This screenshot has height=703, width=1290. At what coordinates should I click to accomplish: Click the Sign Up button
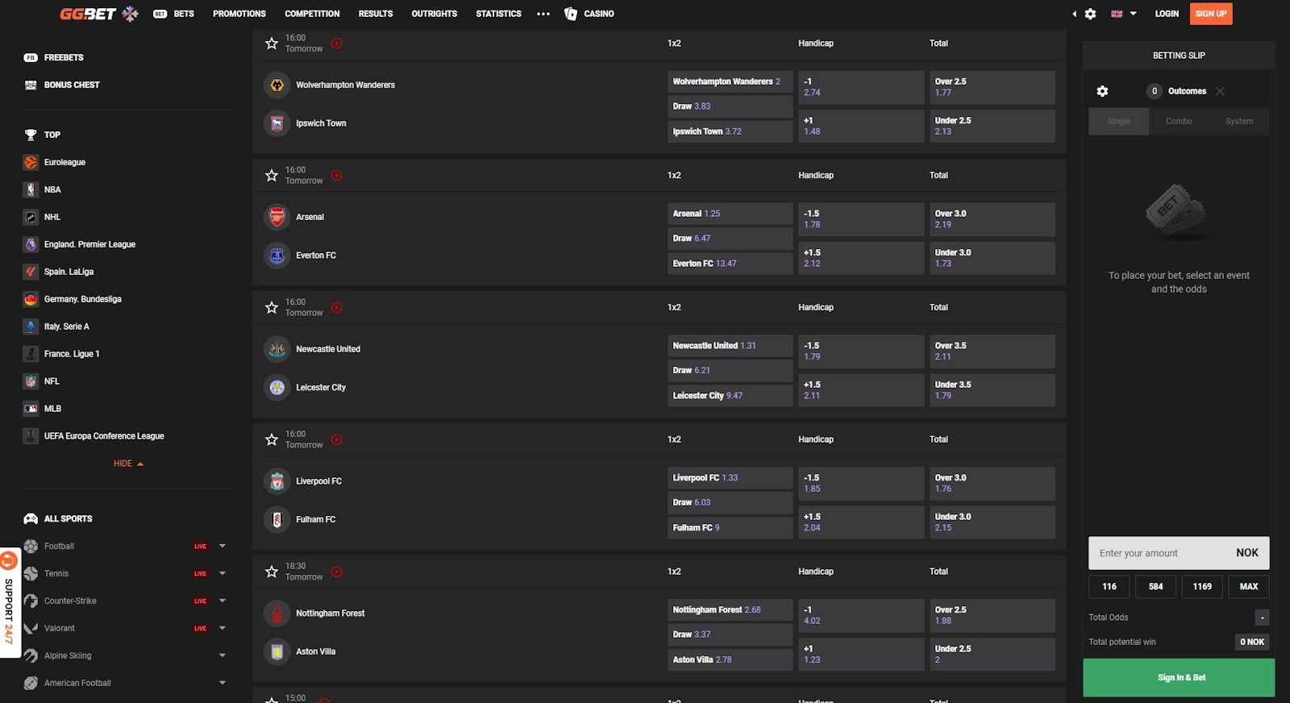1210,14
